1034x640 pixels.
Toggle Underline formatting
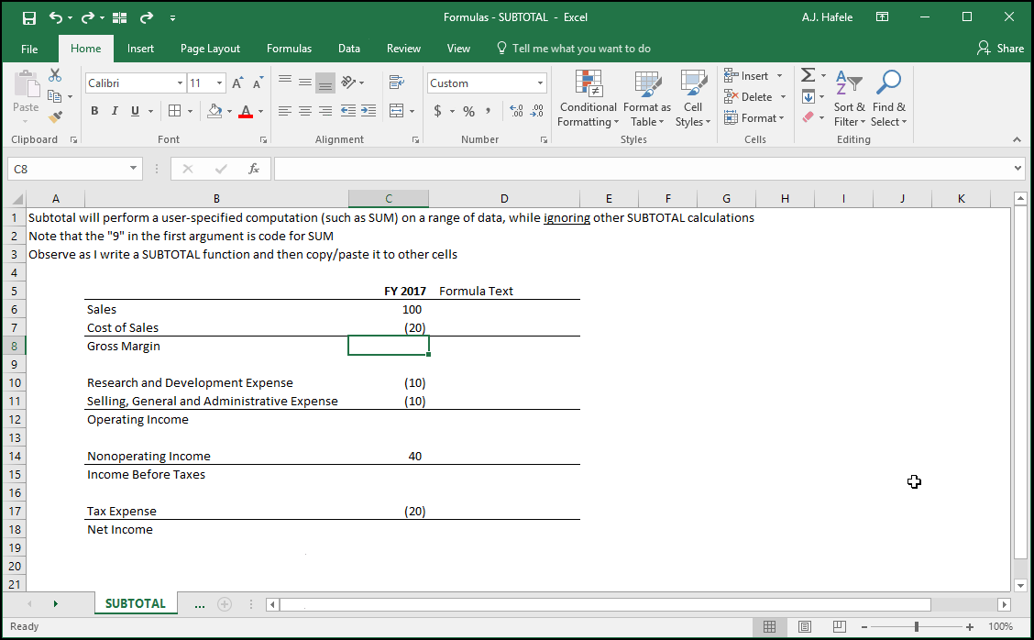135,111
